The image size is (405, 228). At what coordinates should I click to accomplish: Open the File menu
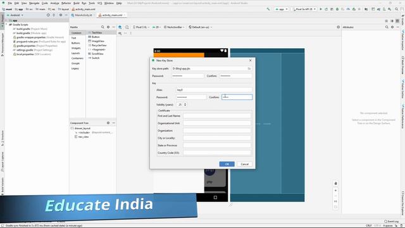(10, 3)
